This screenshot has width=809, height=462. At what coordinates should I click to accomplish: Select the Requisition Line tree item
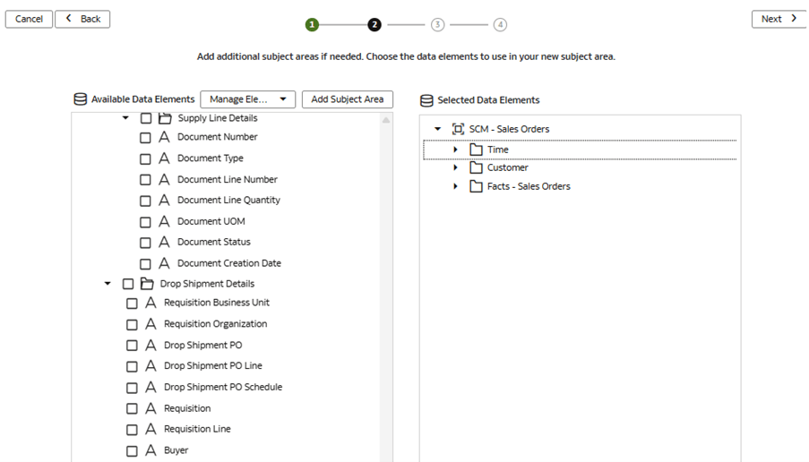tap(197, 429)
